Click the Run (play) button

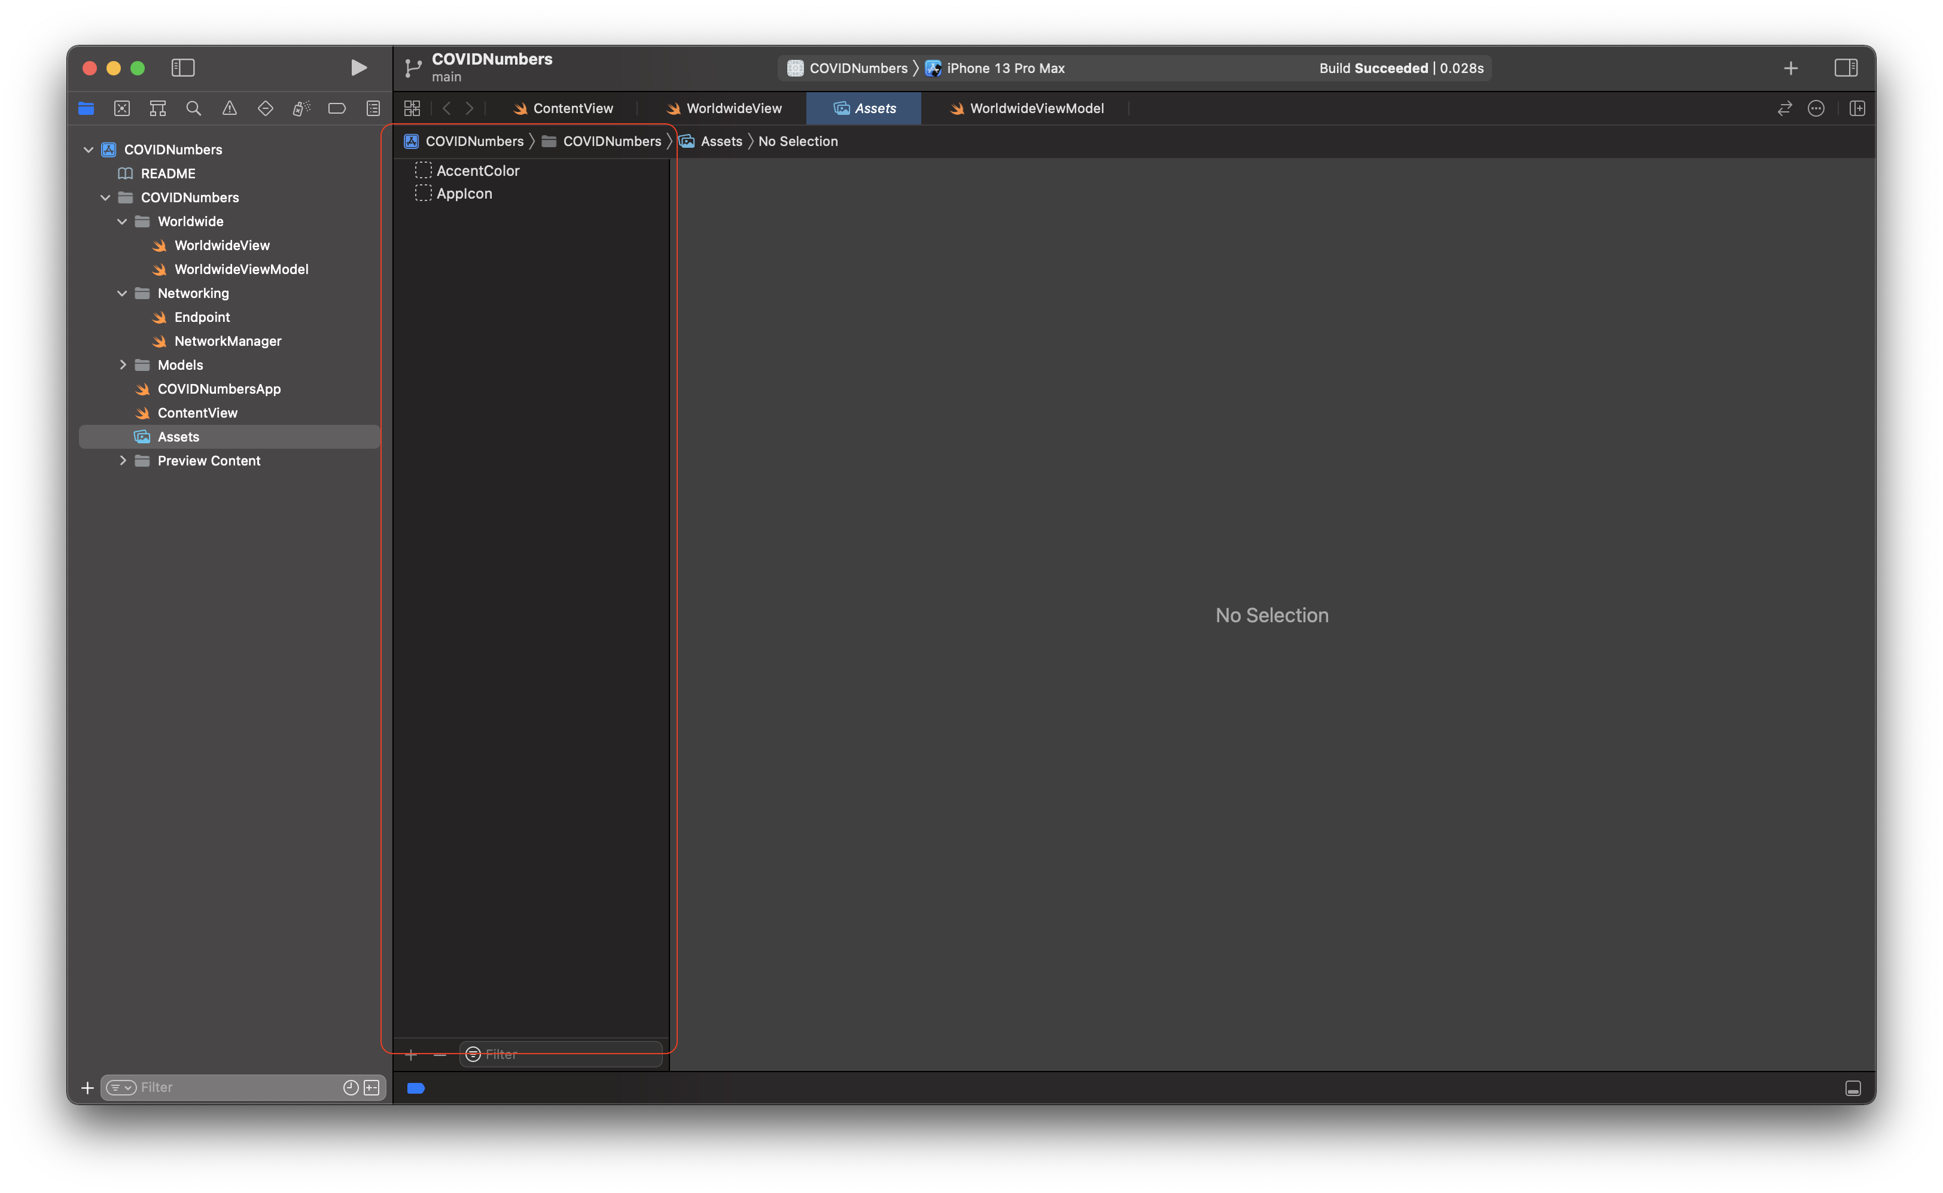(x=358, y=68)
